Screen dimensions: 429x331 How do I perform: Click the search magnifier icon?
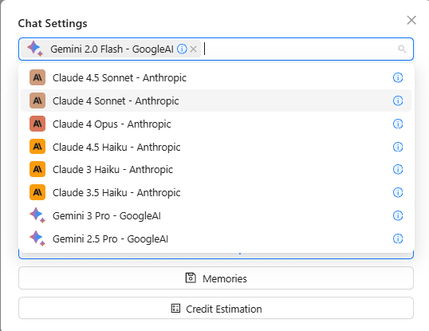pyautogui.click(x=402, y=49)
